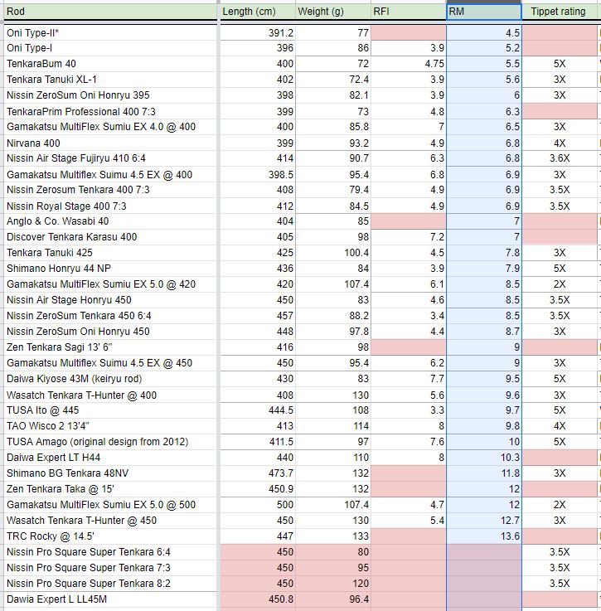Screen dimensions: 601x611
Task: Select the Rod column header
Action: [x=110, y=12]
